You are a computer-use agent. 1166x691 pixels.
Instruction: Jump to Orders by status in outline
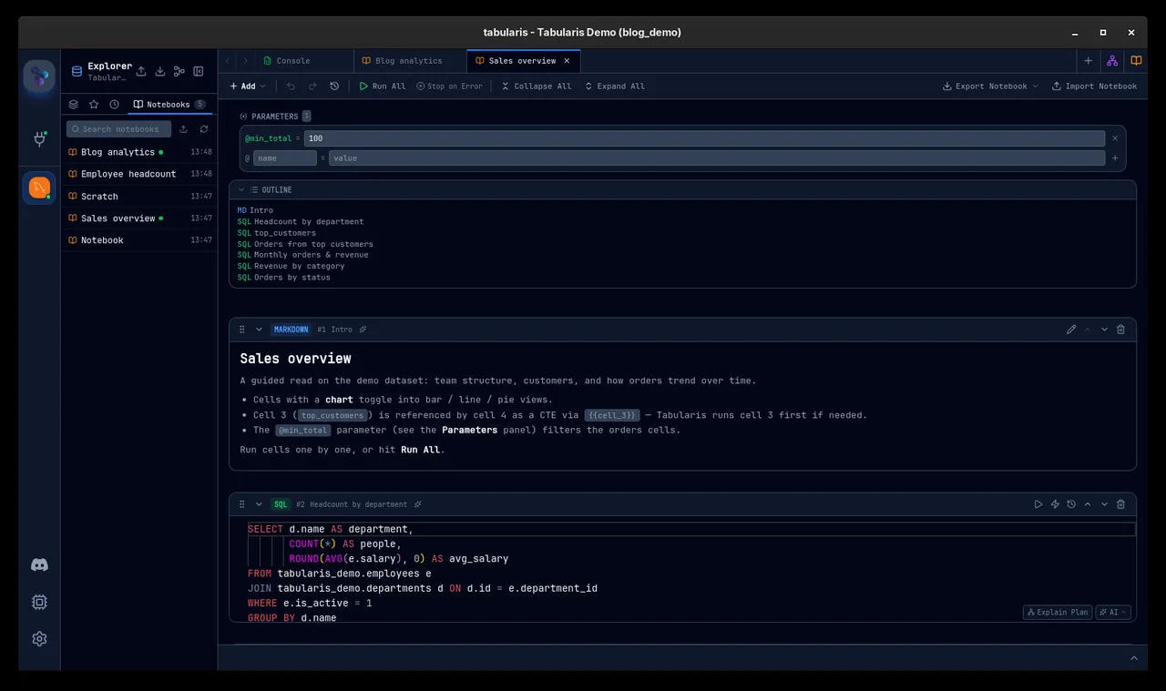[291, 278]
